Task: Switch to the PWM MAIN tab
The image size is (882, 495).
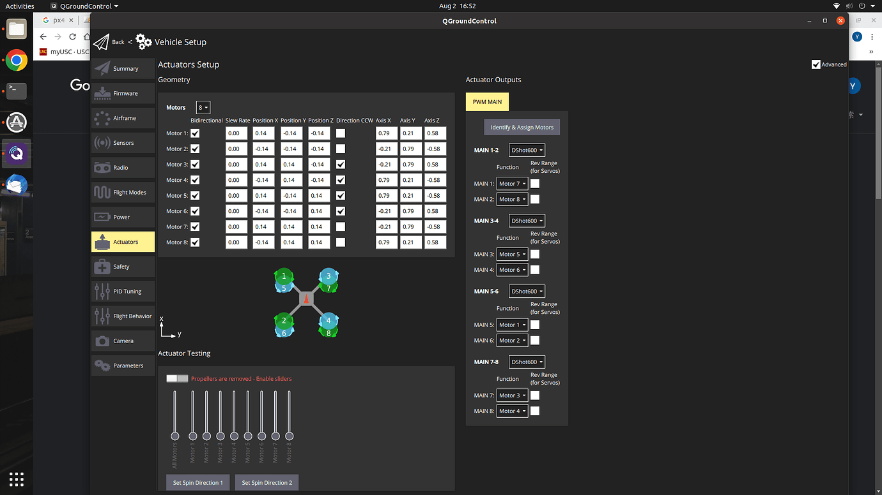Action: click(487, 101)
